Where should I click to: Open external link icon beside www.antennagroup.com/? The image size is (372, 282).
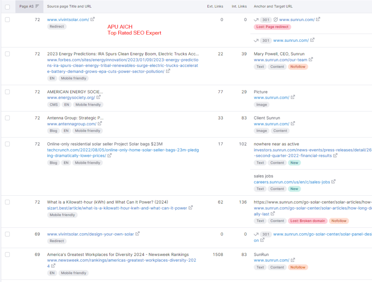point(100,123)
